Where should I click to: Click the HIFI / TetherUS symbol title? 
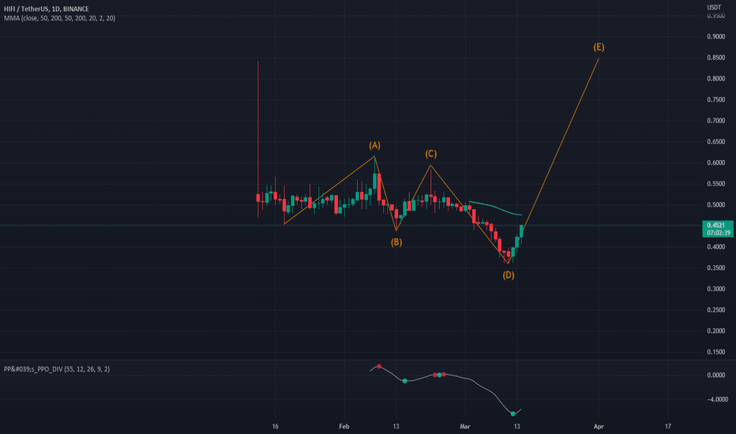pyautogui.click(x=46, y=9)
